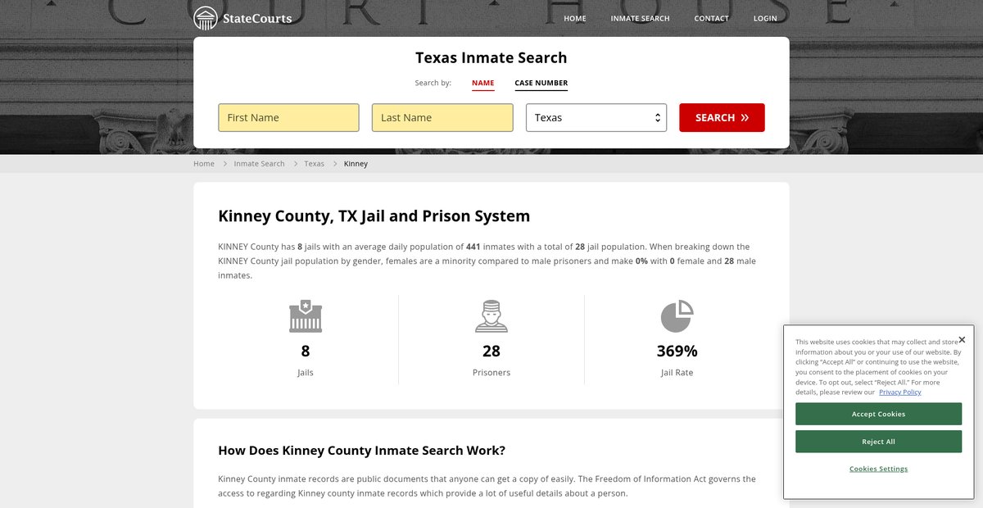
Task: Click the pie chart icon above 369%
Action: 677,316
